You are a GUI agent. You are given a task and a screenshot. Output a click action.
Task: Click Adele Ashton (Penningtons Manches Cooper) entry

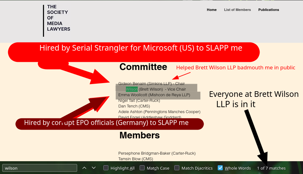pyautogui.click(x=159, y=112)
